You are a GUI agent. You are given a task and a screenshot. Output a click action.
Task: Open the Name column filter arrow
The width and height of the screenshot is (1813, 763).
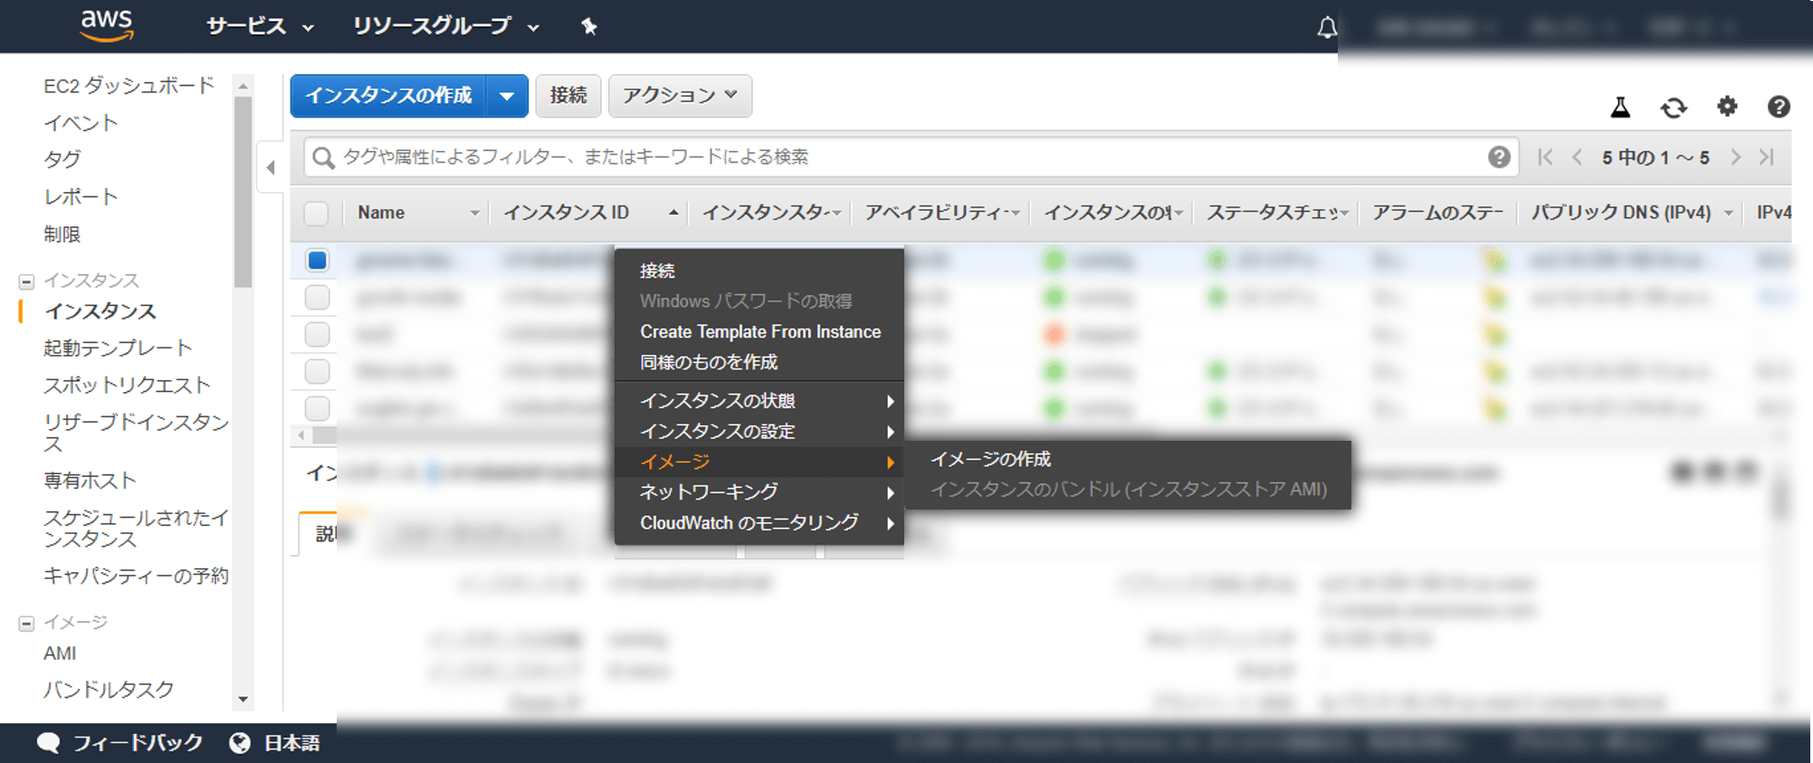[x=474, y=214]
